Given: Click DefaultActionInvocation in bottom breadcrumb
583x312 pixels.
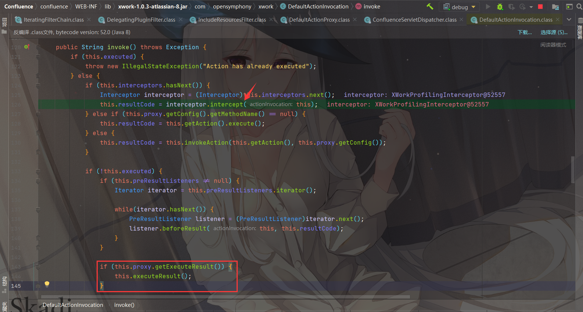Looking at the screenshot, I should click(73, 305).
